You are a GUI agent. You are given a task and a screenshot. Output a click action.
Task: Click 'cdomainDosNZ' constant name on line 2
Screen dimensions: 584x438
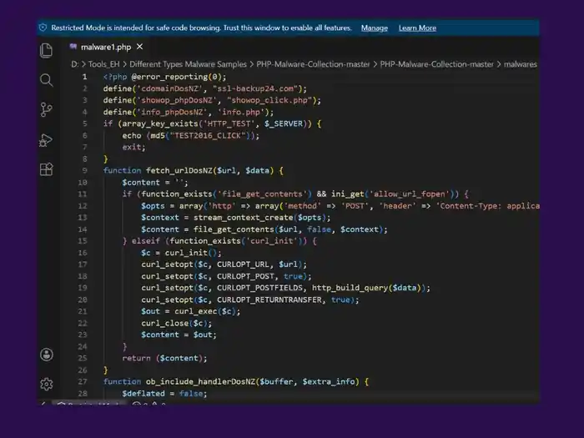[x=170, y=88]
